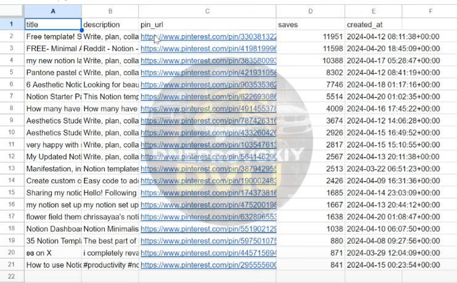Select the date cell 2024-04-12 08:11:38+00:00
The image size is (457, 283).
393,37
